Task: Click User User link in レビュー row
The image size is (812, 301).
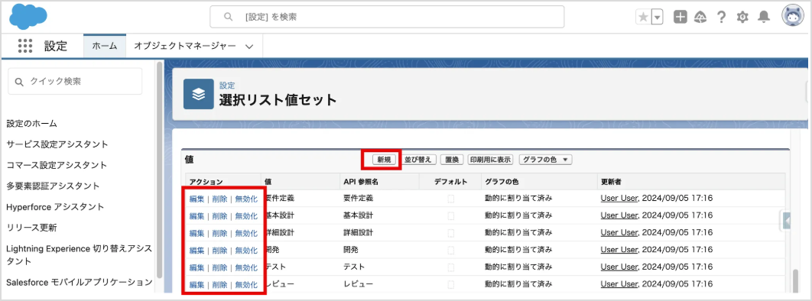Action: click(x=619, y=284)
